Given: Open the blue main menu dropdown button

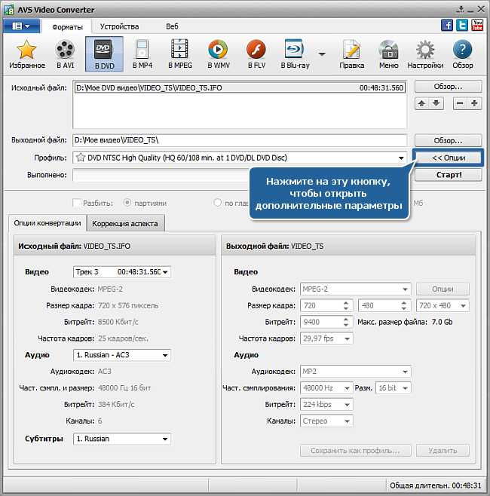Looking at the screenshot, I should [x=22, y=26].
